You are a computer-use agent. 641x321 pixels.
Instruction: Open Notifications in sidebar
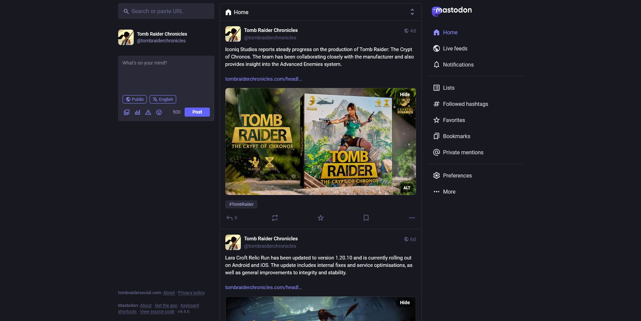458,65
